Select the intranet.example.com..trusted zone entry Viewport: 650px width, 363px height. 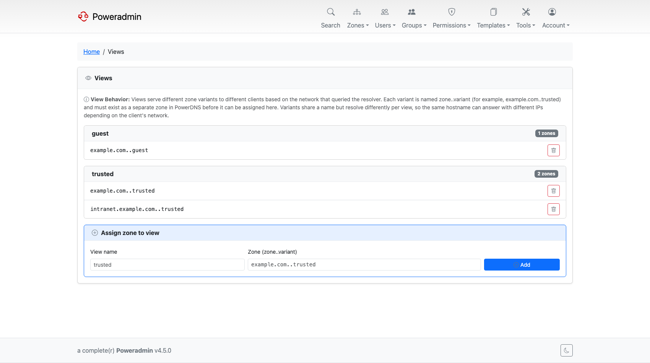137,209
